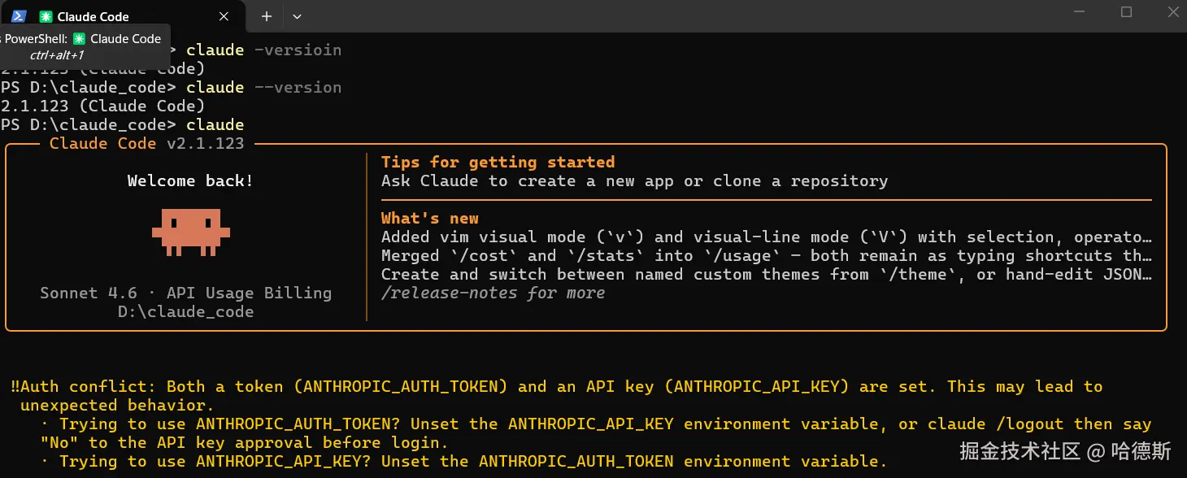Click the 'D:\claude_code' path in welcome box

click(x=185, y=311)
